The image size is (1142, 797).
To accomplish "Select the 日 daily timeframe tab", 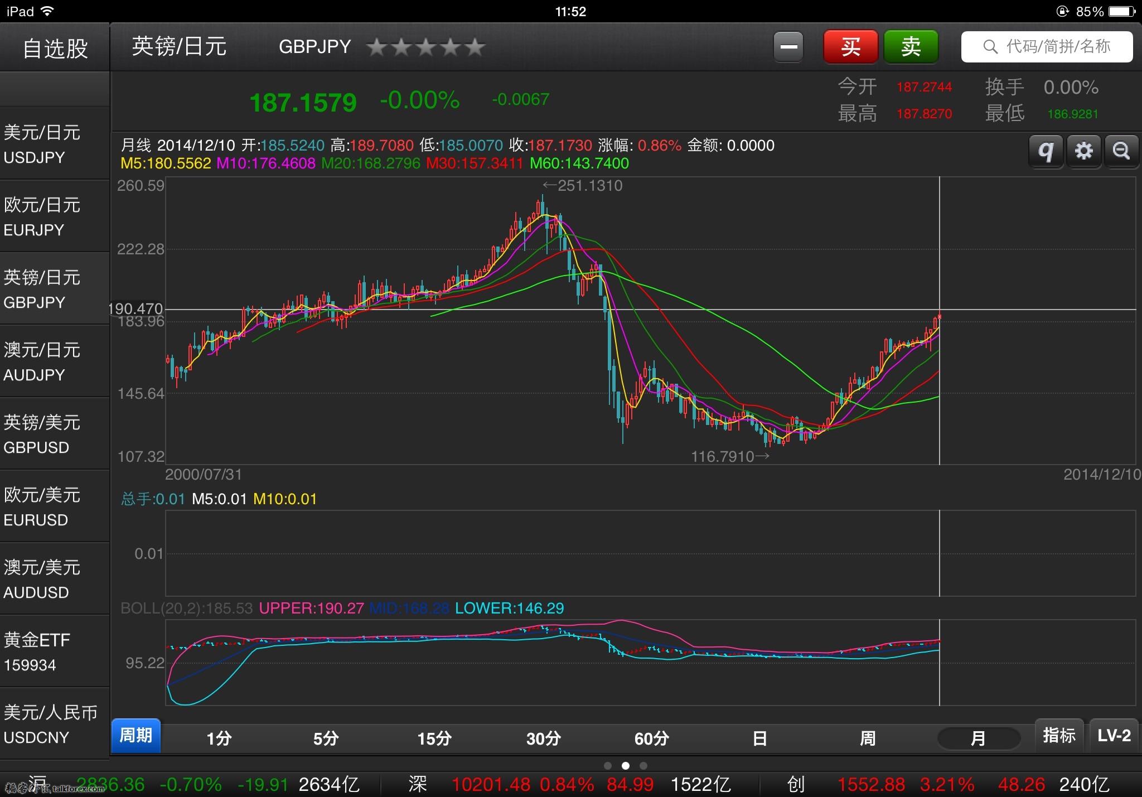I will coord(759,738).
